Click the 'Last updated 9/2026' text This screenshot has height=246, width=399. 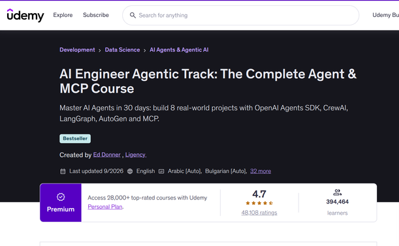click(96, 171)
